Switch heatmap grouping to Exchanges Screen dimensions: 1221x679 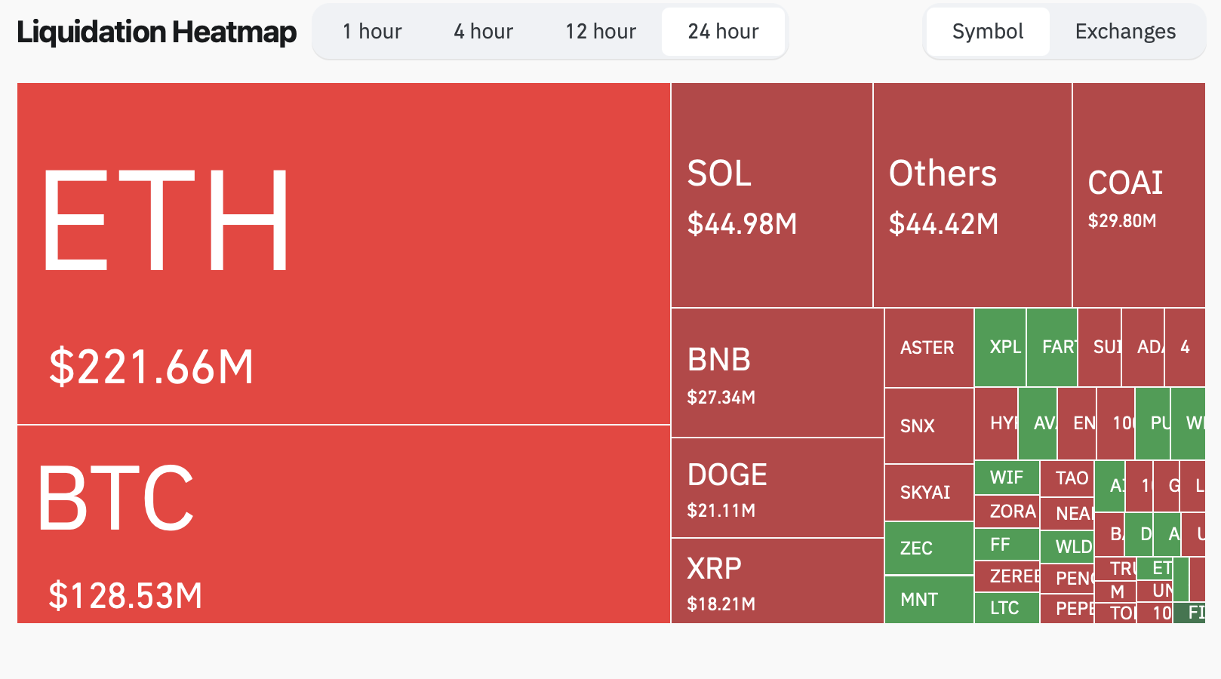click(1125, 32)
